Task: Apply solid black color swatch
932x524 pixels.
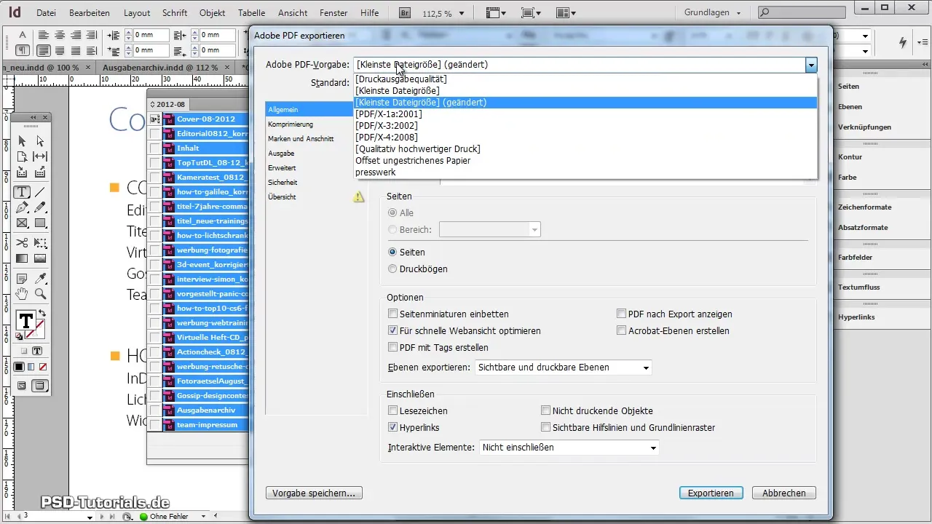Action: coord(20,367)
